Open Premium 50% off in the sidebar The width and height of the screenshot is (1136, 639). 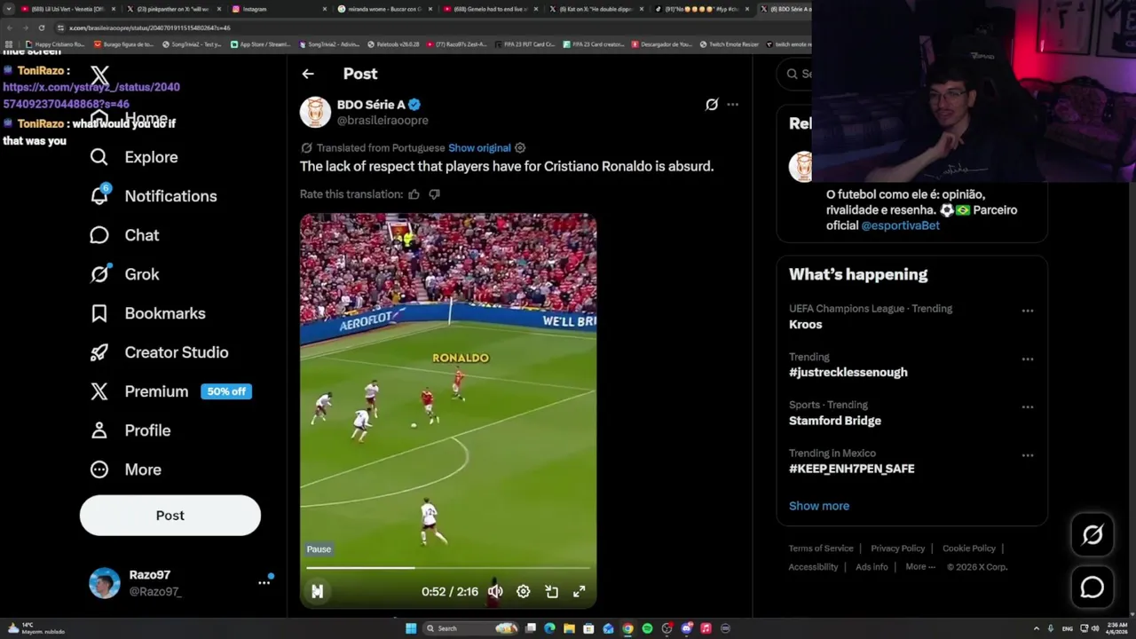point(170,391)
